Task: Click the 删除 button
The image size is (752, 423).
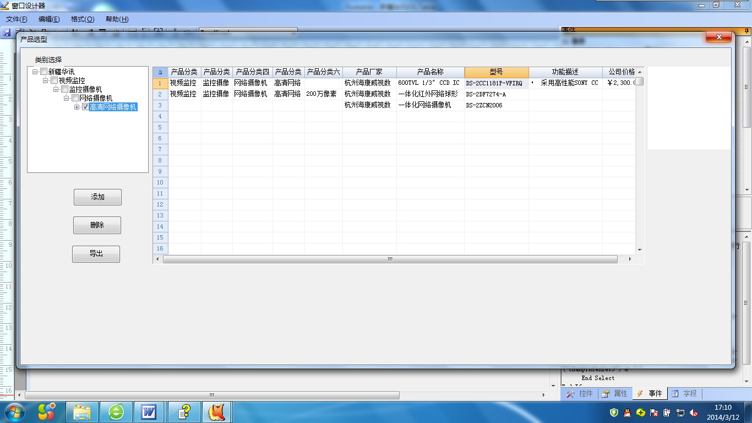Action: 97,225
